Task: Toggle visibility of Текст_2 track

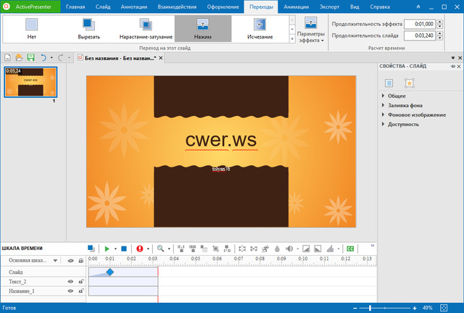Action: point(71,281)
